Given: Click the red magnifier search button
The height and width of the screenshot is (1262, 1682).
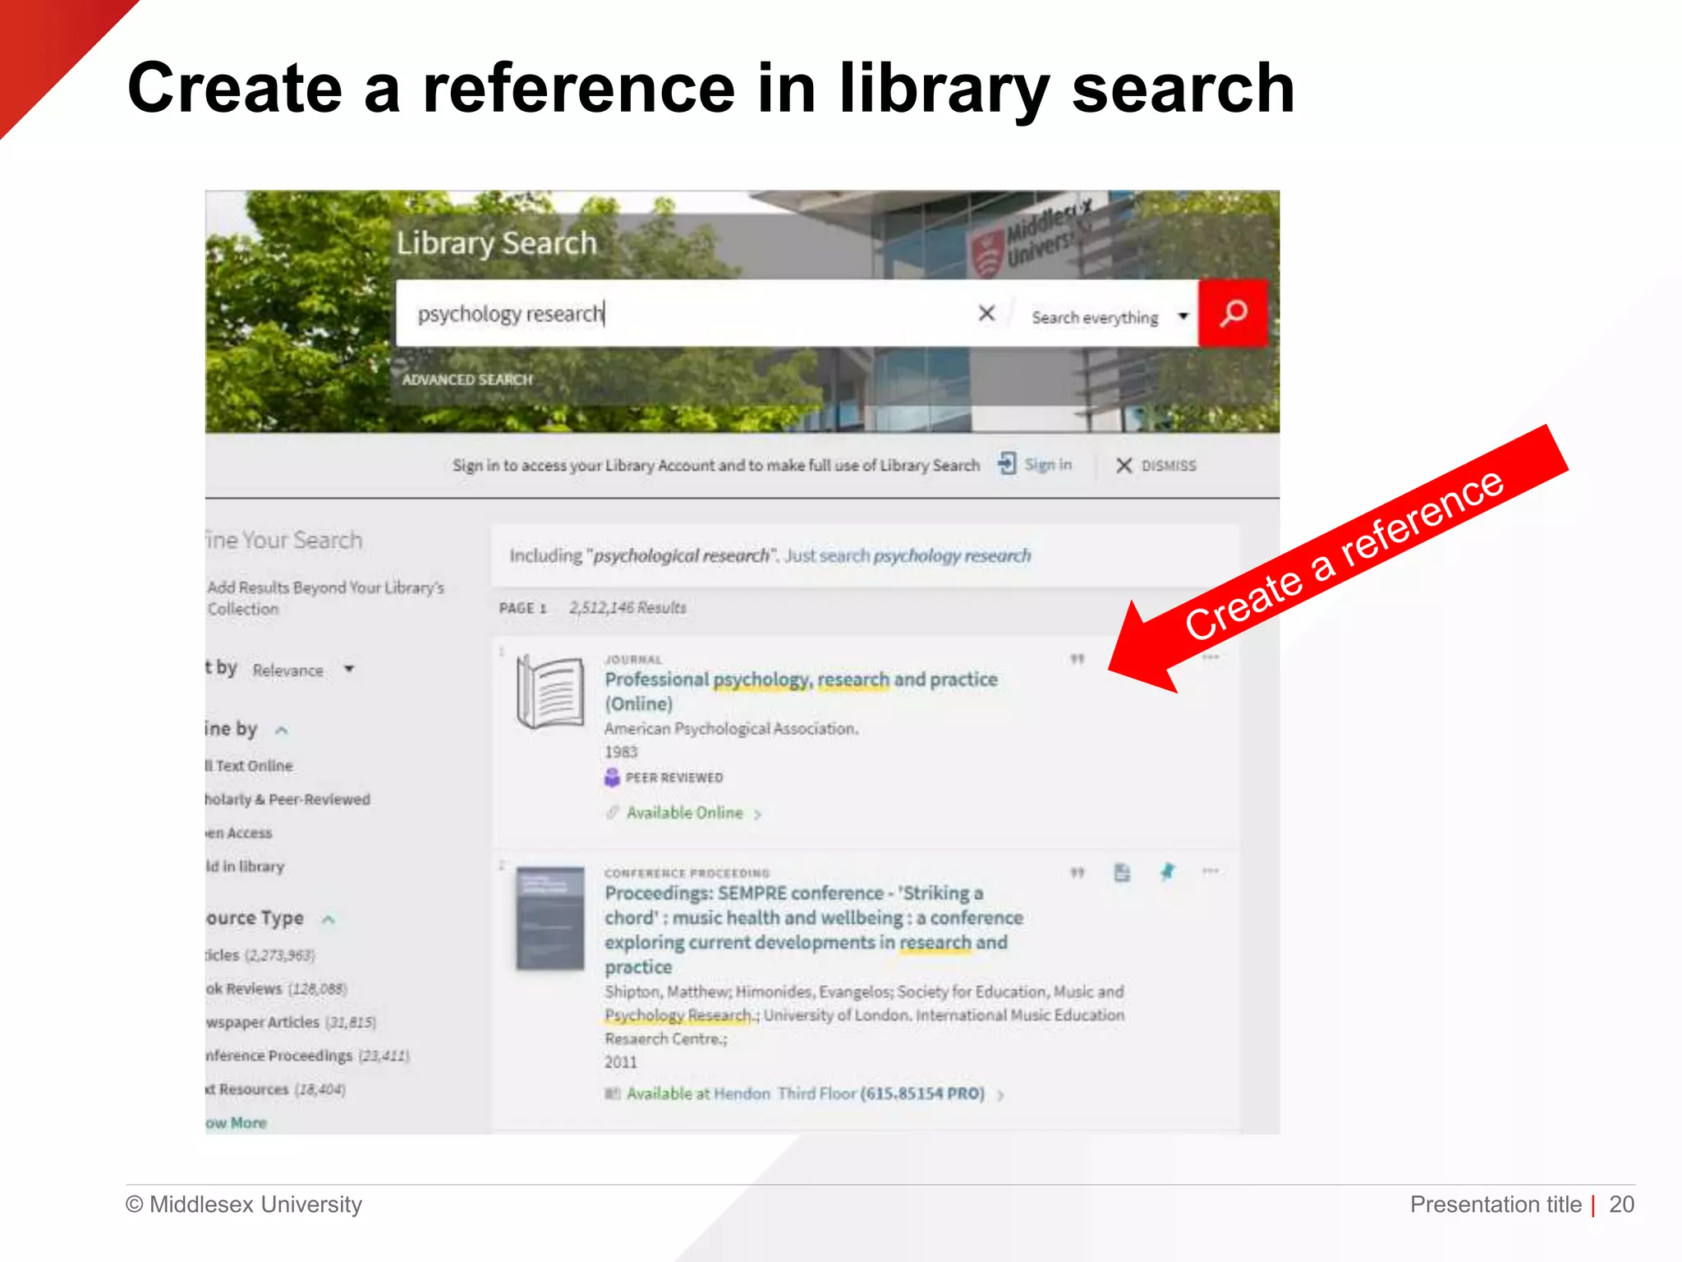Looking at the screenshot, I should [1233, 313].
